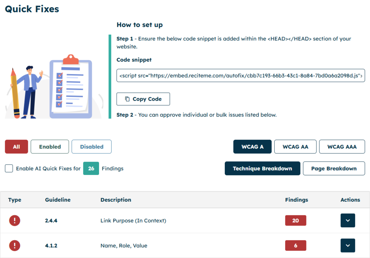Click the red 6 findings badge
This screenshot has width=370, height=258.
[x=296, y=246]
